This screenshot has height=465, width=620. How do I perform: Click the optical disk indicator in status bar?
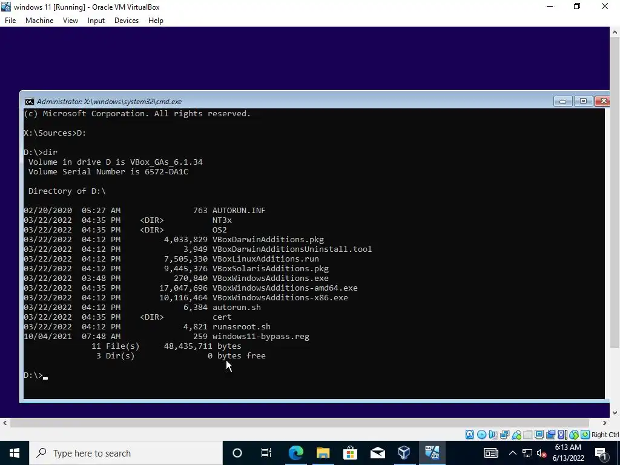tap(481, 435)
